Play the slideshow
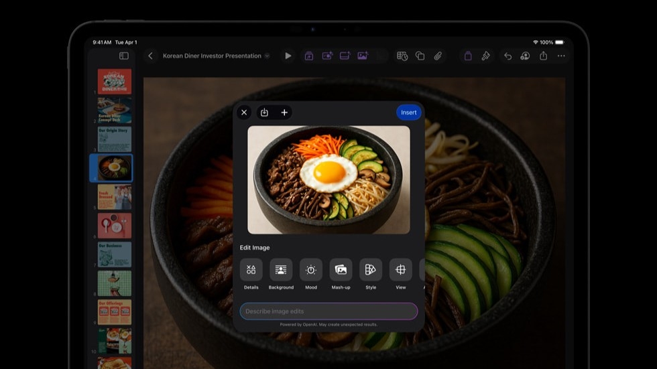The image size is (657, 369). point(288,56)
